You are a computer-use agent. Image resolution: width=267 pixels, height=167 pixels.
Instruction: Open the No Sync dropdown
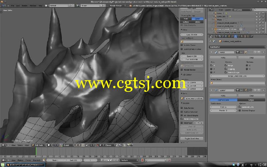[x=129, y=160]
